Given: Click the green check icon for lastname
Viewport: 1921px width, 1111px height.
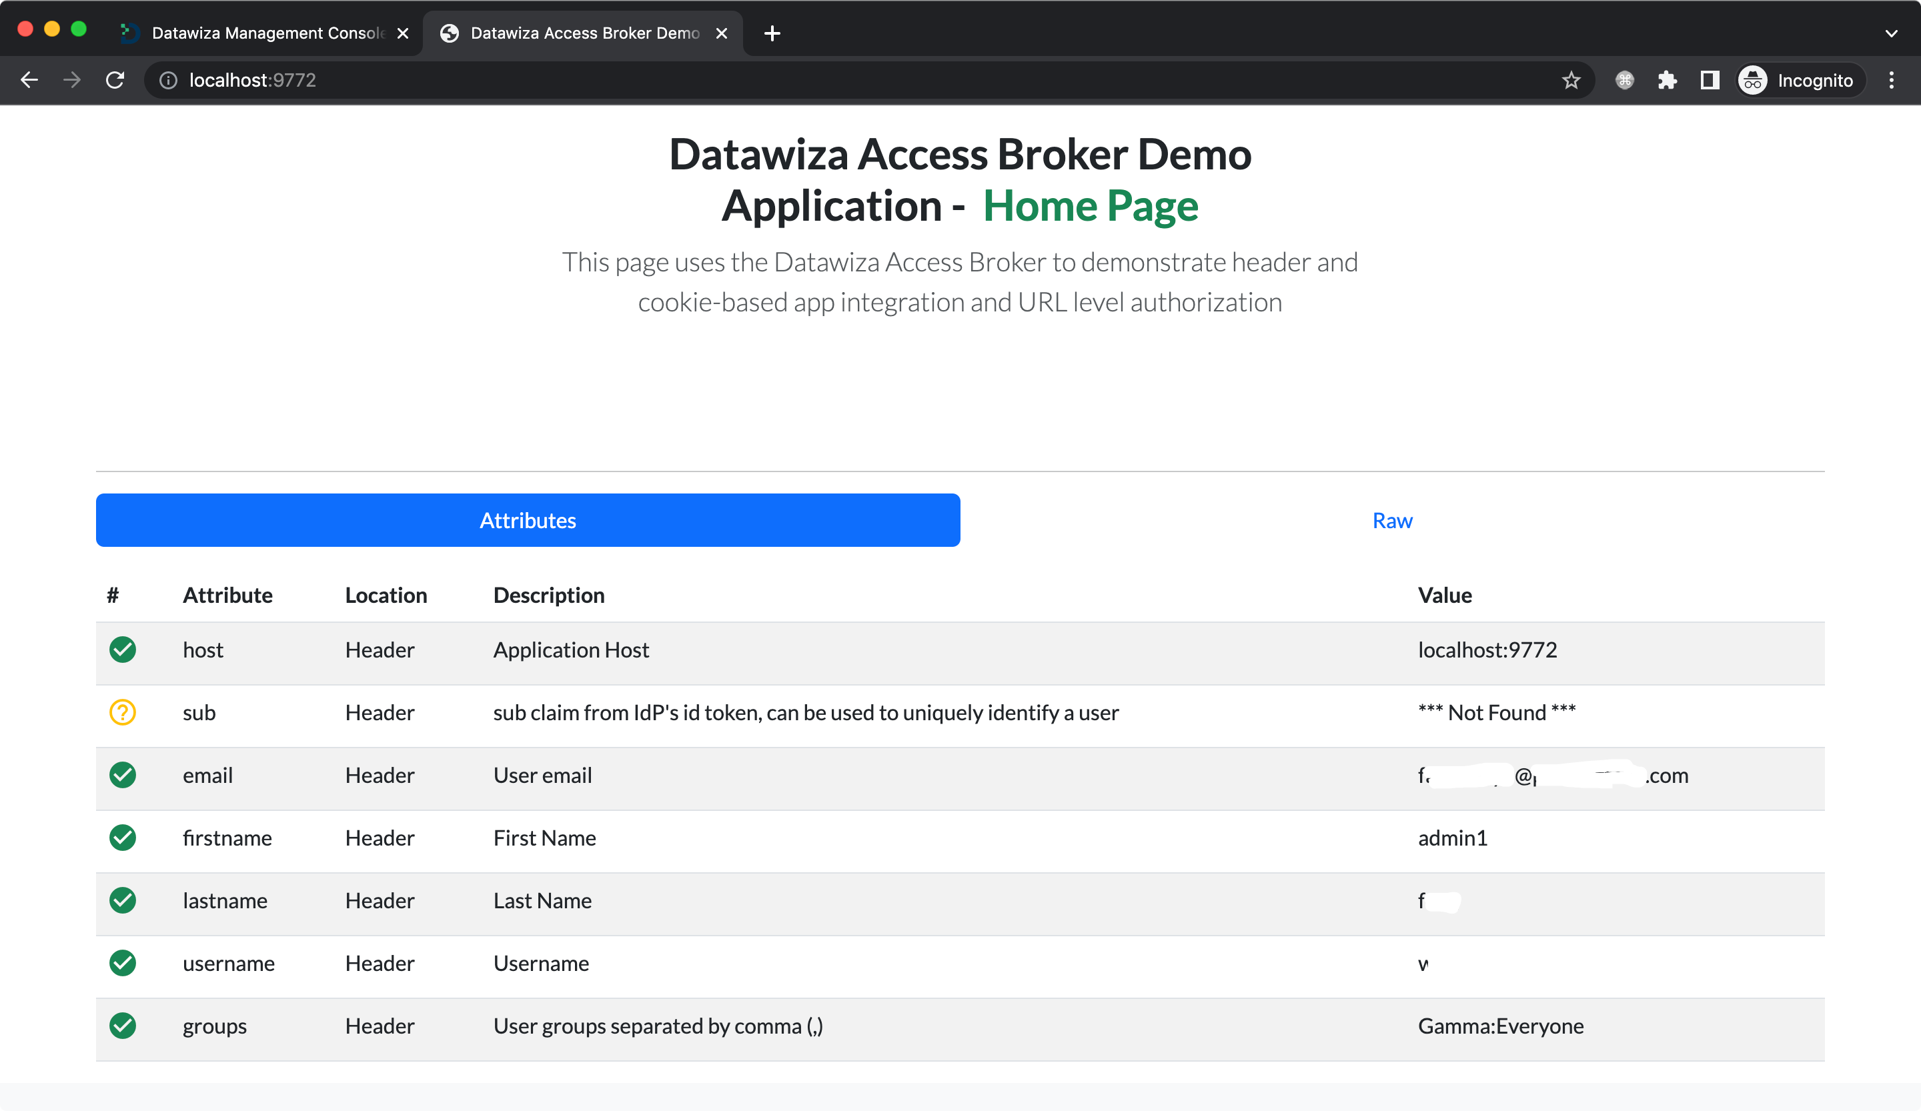Looking at the screenshot, I should click(123, 901).
